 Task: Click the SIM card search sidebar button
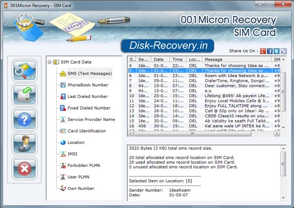(25, 71)
